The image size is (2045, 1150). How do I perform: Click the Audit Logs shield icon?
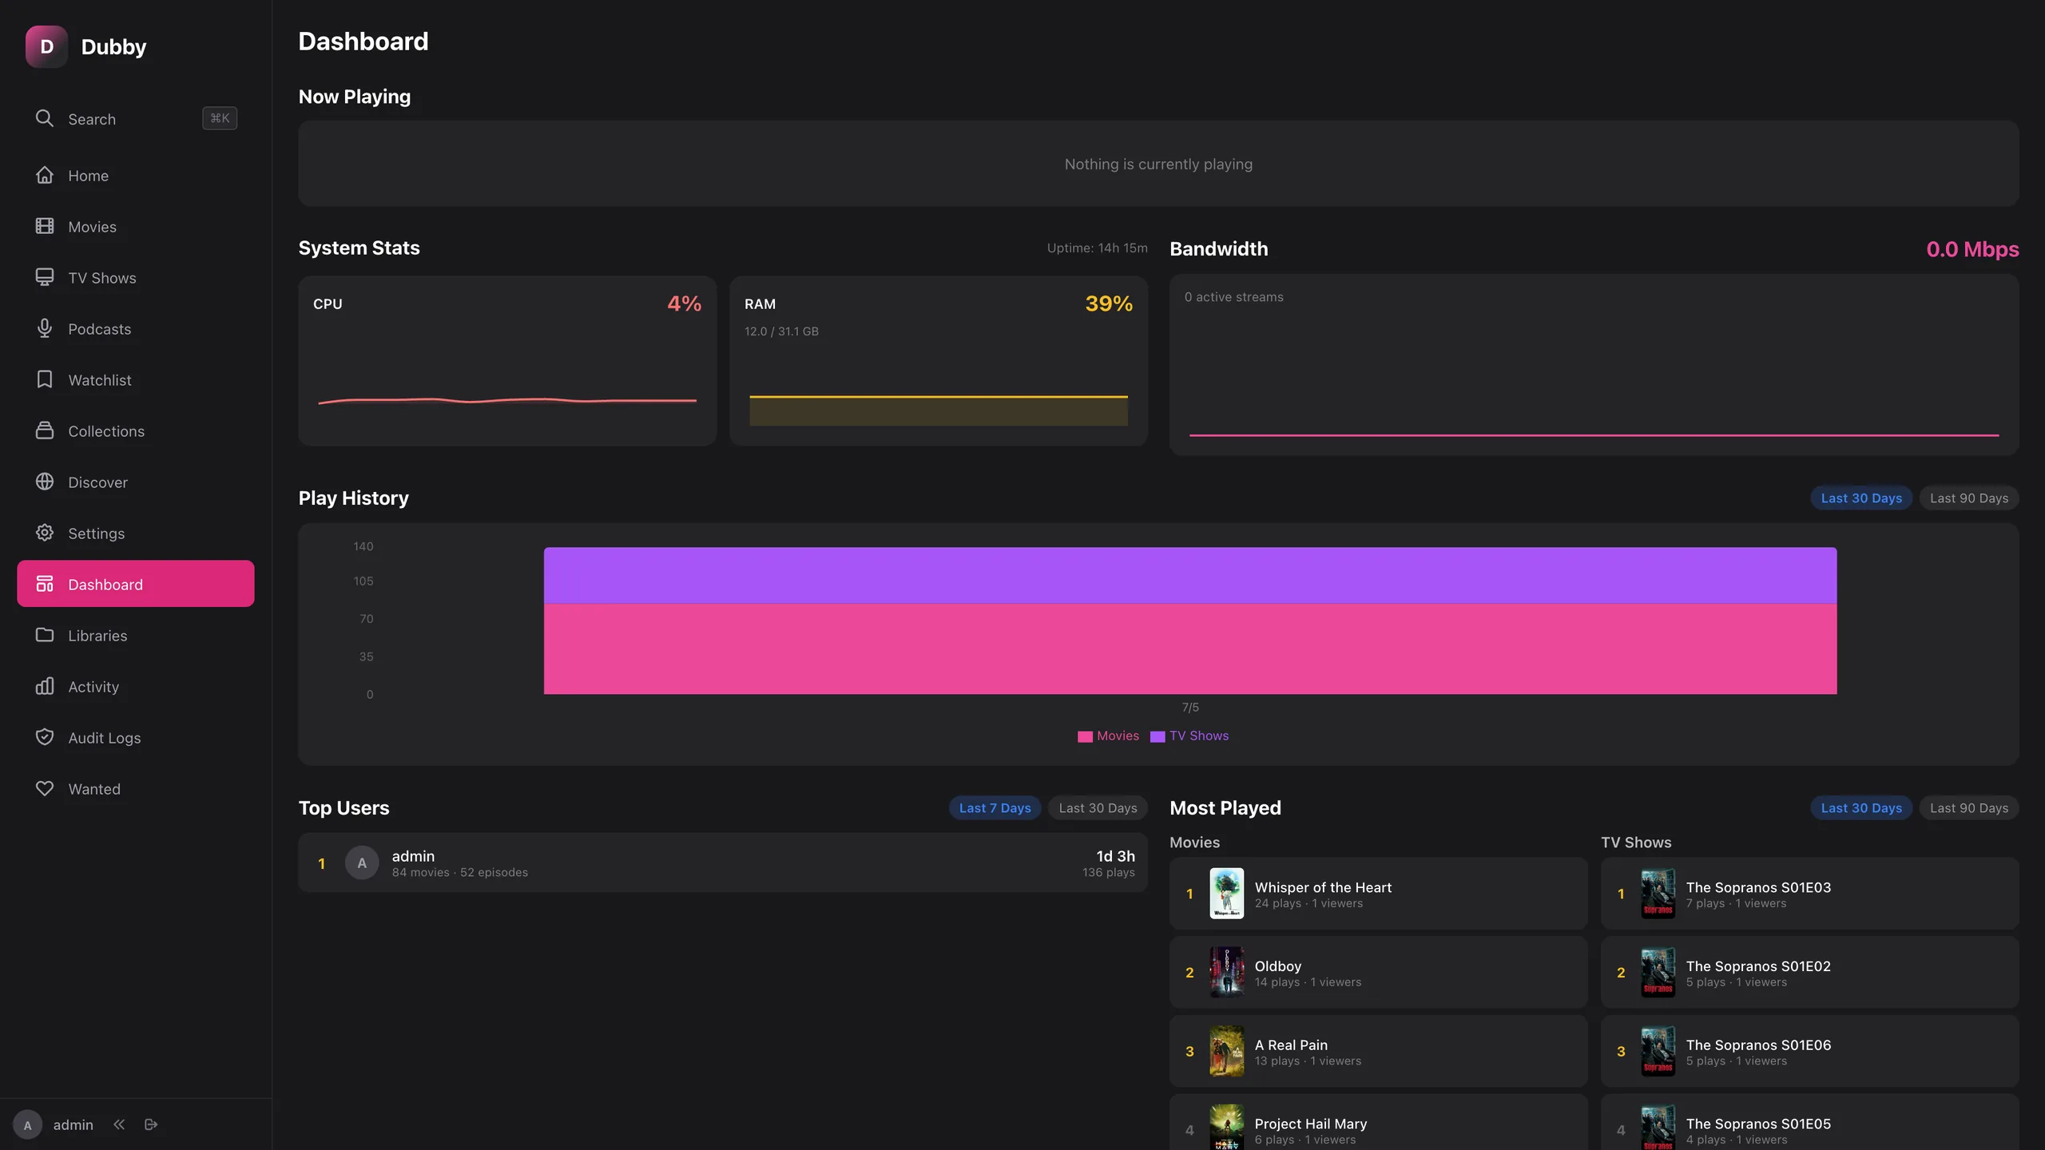point(45,737)
